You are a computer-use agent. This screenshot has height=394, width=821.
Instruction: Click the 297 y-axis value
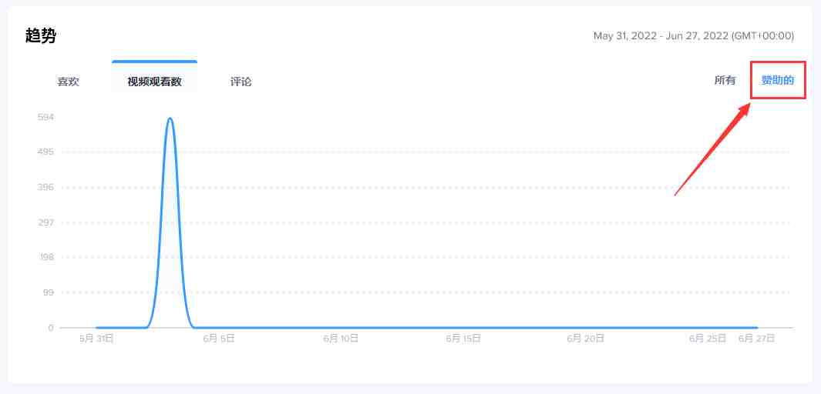click(45, 222)
